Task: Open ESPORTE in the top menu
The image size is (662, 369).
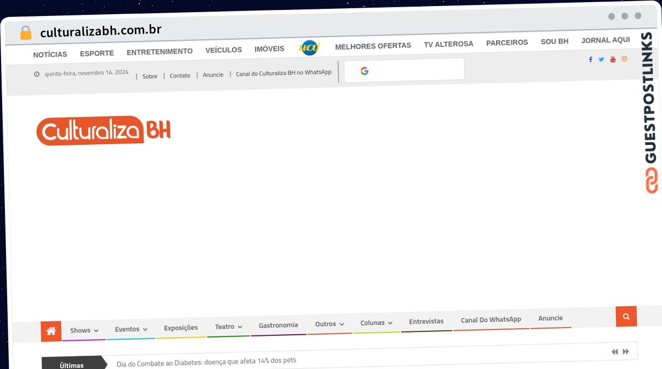Action: tap(97, 53)
